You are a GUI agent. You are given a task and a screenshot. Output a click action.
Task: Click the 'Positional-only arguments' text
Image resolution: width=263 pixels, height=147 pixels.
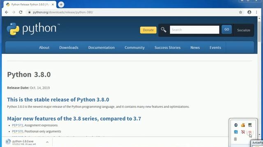[x=43, y=131]
